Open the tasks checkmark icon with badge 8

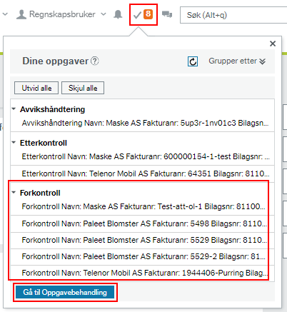pos(143,14)
